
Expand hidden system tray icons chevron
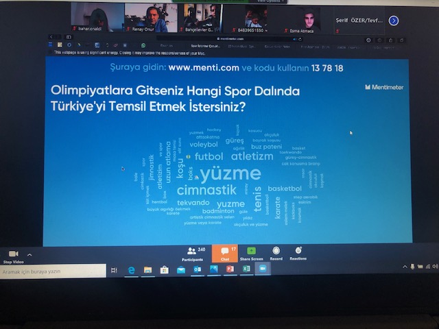(405, 267)
